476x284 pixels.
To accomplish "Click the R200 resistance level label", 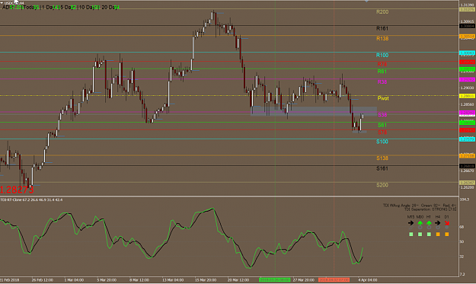I will coord(382,12).
